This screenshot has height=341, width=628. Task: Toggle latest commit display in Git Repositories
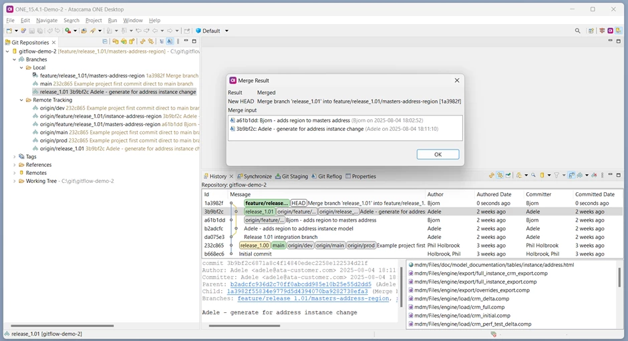(170, 41)
